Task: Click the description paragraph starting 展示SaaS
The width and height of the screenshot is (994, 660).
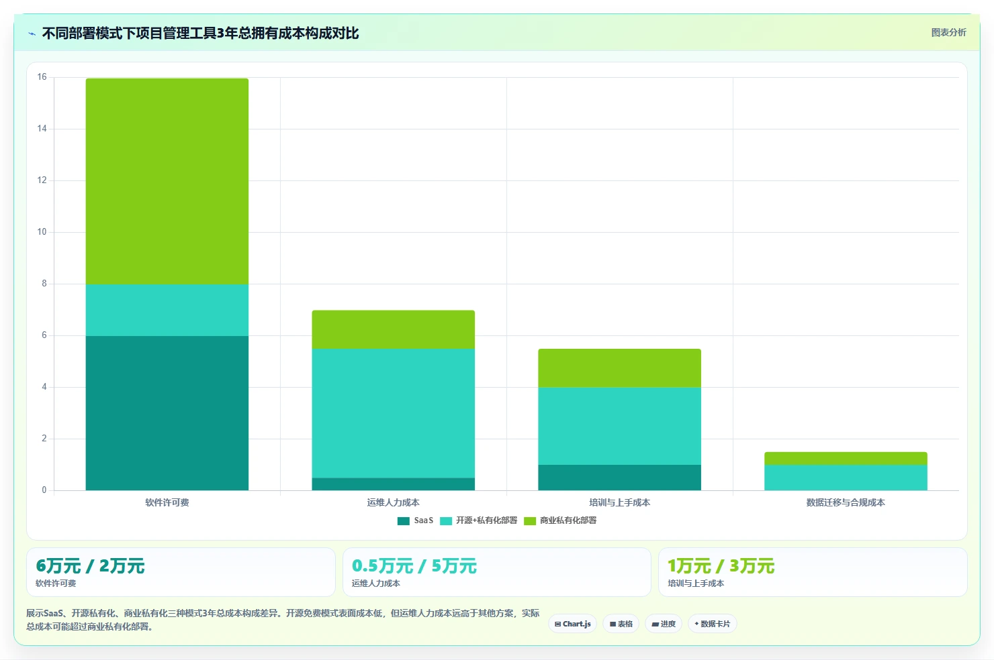Action: (x=283, y=620)
